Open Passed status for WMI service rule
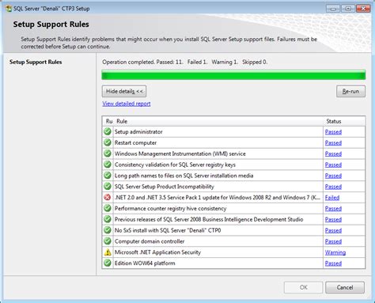 (x=333, y=153)
